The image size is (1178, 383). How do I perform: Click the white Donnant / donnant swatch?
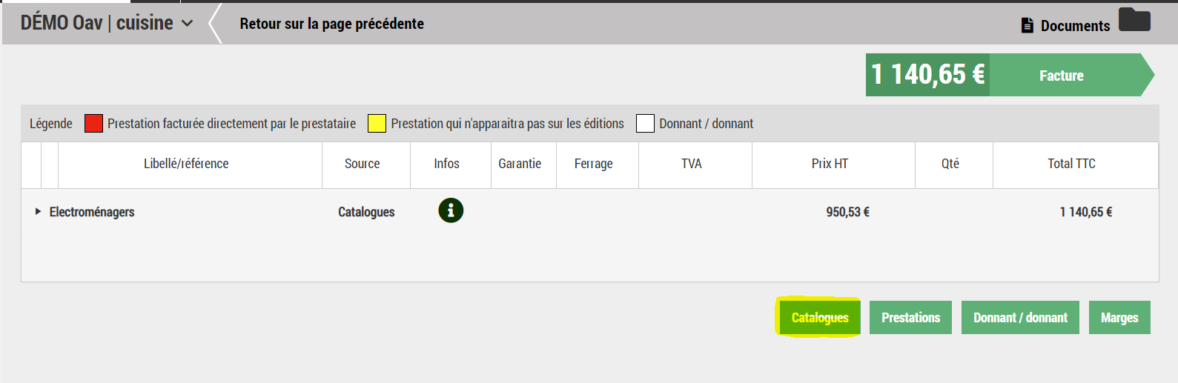click(645, 124)
